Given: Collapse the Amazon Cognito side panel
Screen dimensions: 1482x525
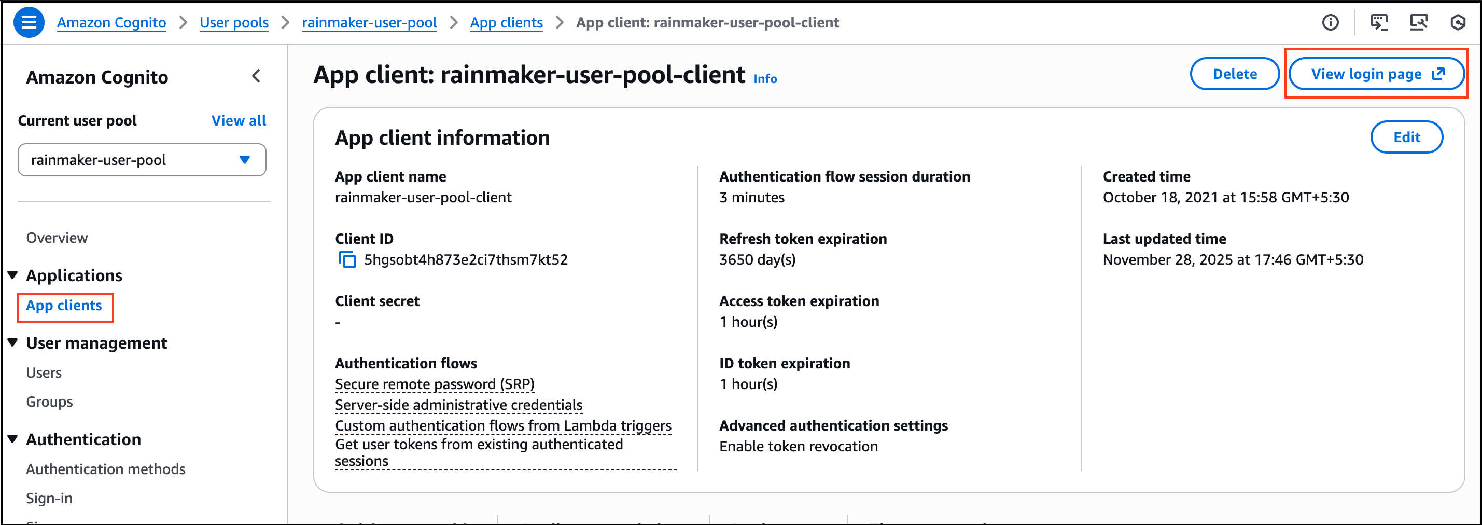Looking at the screenshot, I should coord(256,76).
